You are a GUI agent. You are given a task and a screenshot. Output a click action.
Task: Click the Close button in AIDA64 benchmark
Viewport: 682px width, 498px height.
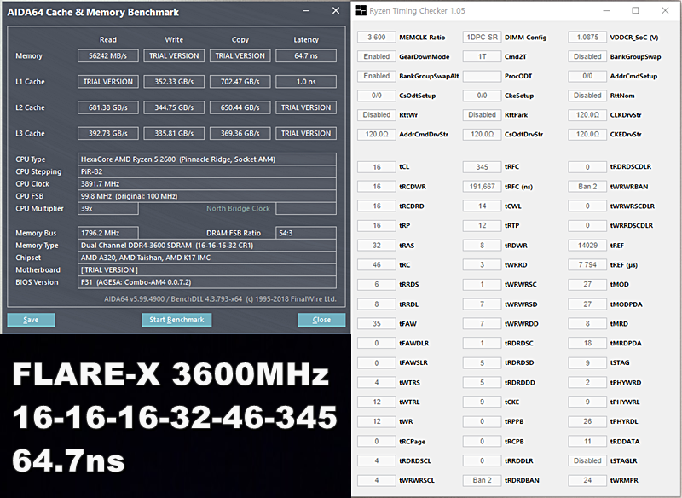tap(321, 320)
